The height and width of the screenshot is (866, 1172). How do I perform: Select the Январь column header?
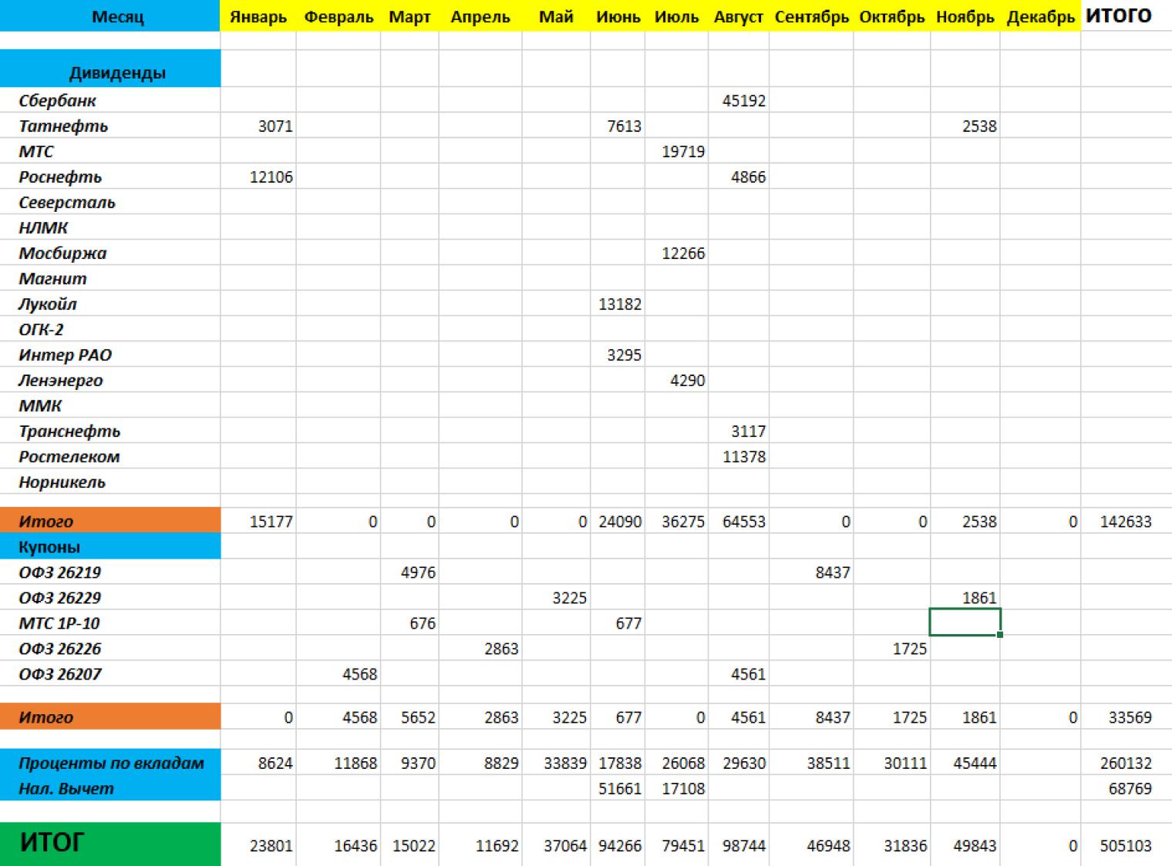tap(258, 16)
